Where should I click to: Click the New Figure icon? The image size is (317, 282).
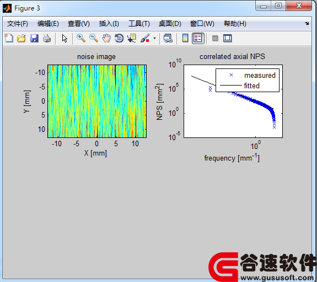9,38
